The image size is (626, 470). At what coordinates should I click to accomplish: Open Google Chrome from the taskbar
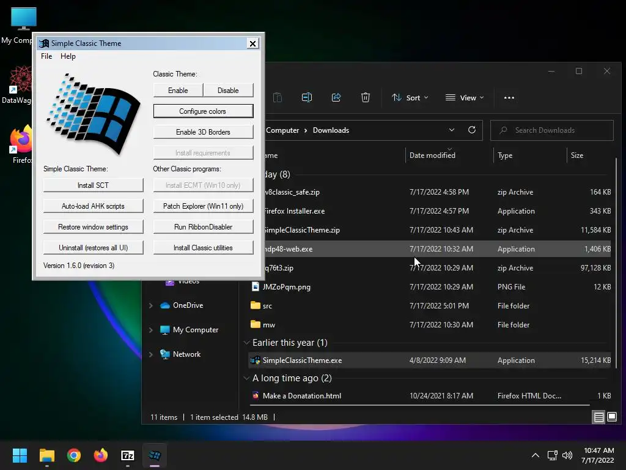(74, 455)
